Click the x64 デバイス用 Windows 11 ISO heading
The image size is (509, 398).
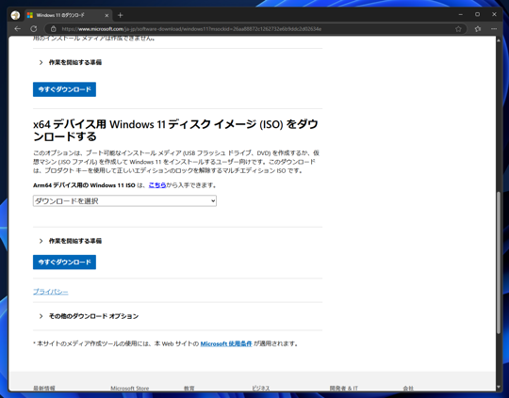point(175,130)
